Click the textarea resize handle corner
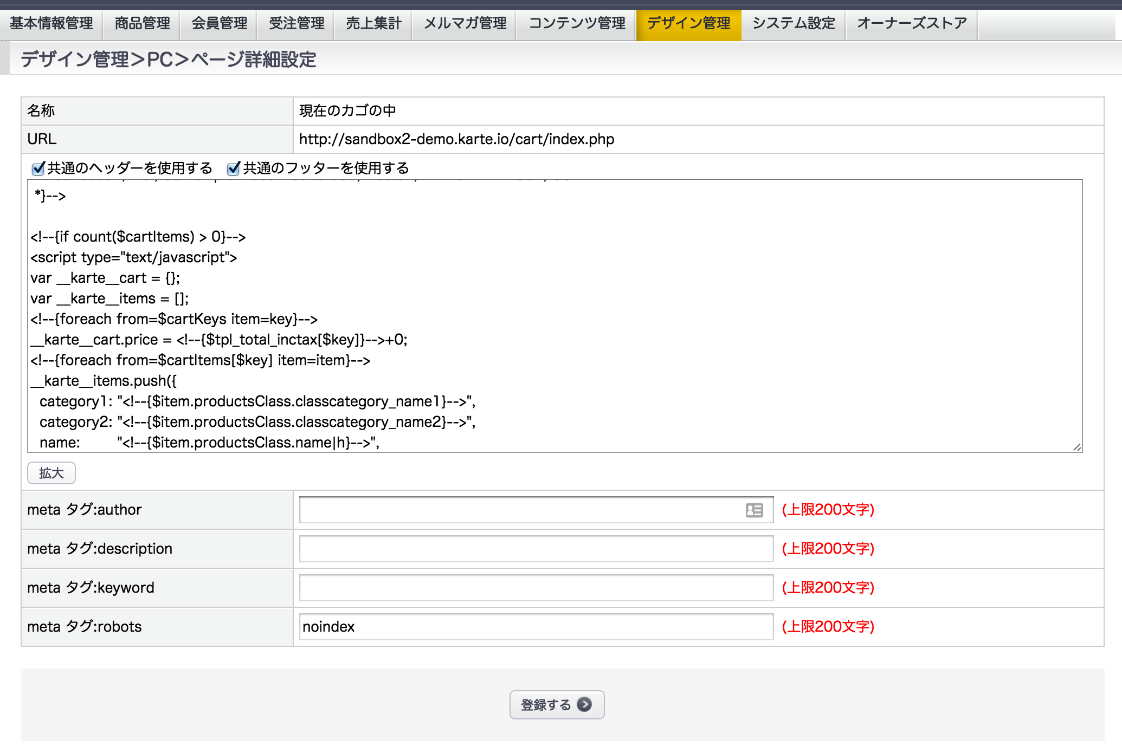Viewport: 1122px width, 753px height. pyautogui.click(x=1077, y=447)
